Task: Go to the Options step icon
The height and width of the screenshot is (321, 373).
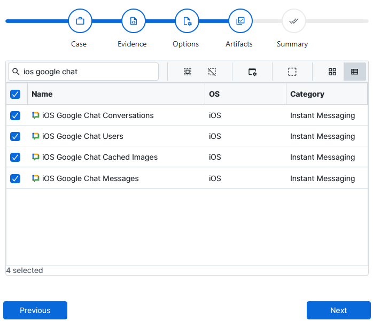Action: (x=187, y=21)
